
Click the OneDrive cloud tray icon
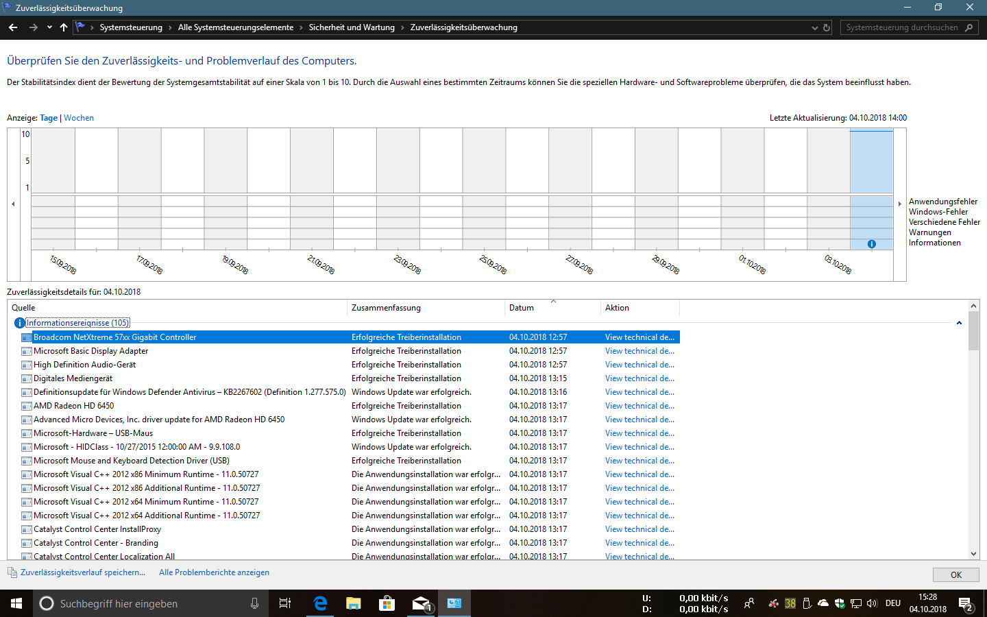[823, 603]
